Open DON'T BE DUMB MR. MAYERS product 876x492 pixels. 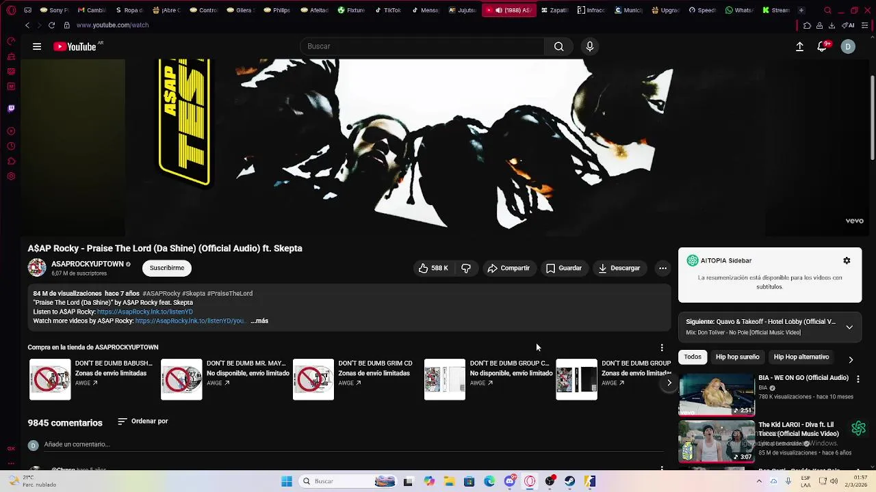(x=224, y=379)
